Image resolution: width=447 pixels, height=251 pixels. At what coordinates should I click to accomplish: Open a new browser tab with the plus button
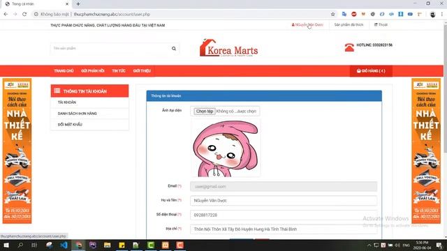[78, 4]
